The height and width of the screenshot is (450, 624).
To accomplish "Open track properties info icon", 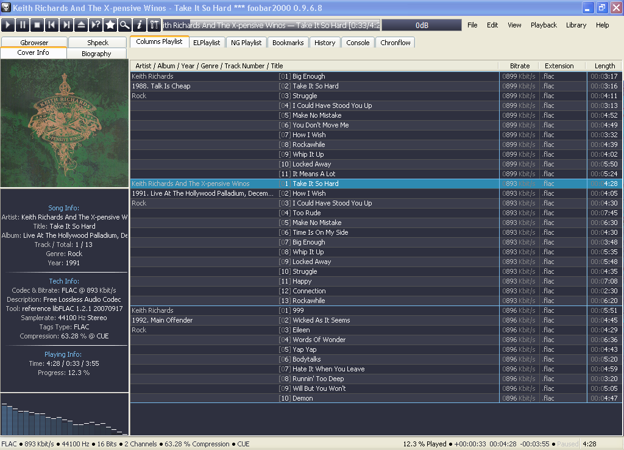I will point(140,25).
